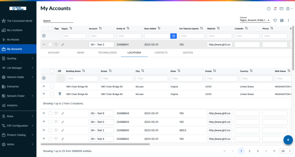The image size is (295, 157).
Task: Open the notifications bell icon
Action: [x=275, y=8]
